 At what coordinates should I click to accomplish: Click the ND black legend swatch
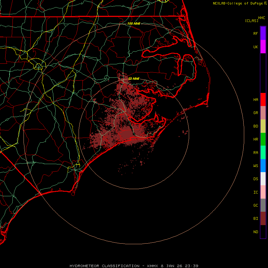[263, 232]
